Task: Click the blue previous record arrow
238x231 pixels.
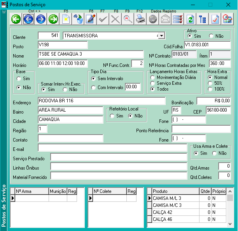Action: point(28,19)
